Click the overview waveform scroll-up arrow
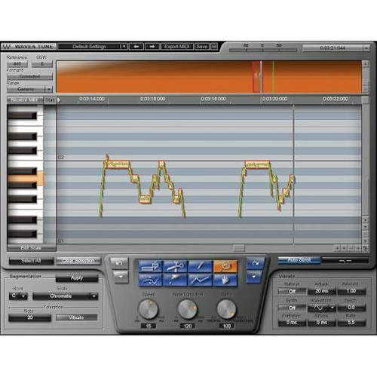 click(x=366, y=63)
